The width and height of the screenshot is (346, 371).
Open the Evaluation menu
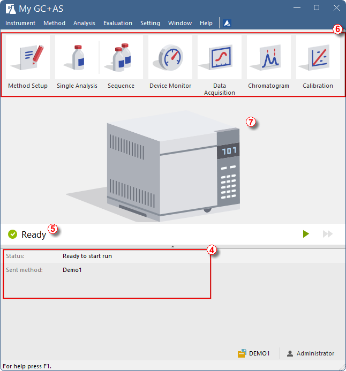pyautogui.click(x=118, y=23)
